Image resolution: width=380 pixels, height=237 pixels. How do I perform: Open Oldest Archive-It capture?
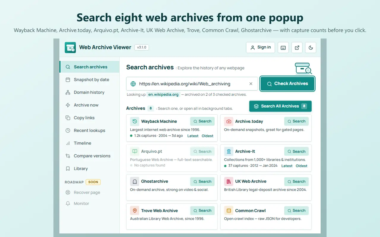pyautogui.click(x=302, y=166)
